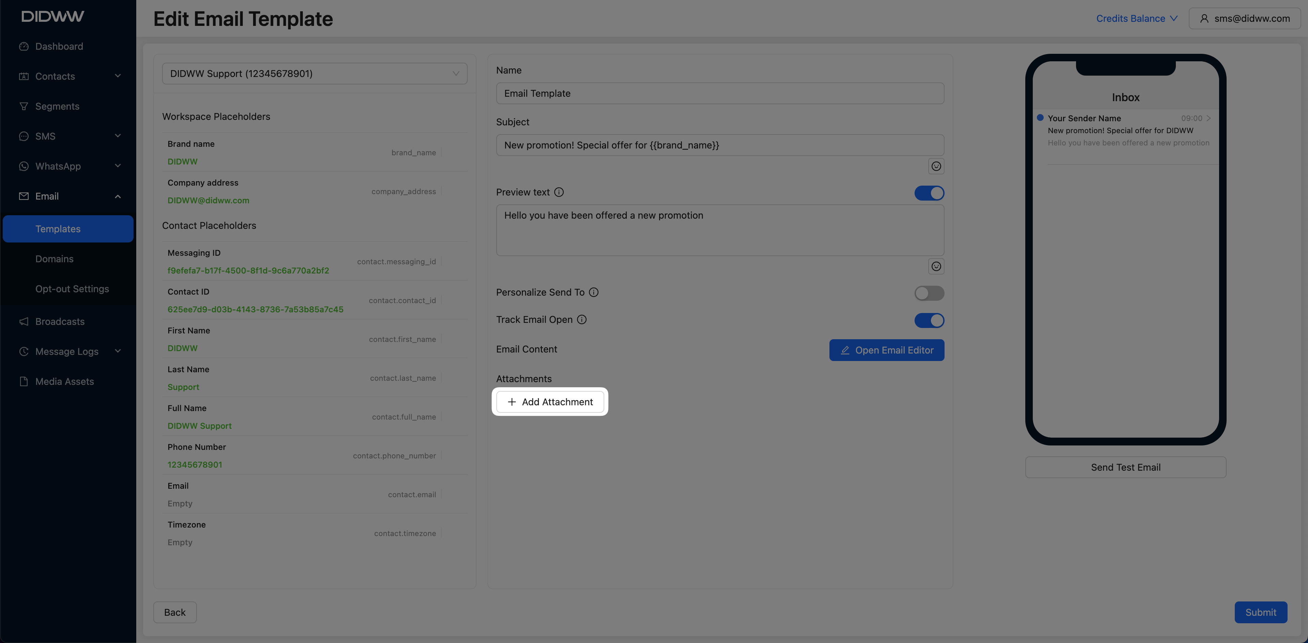Viewport: 1308px width, 643px height.
Task: Click the Media Assets file icon
Action: pos(24,382)
